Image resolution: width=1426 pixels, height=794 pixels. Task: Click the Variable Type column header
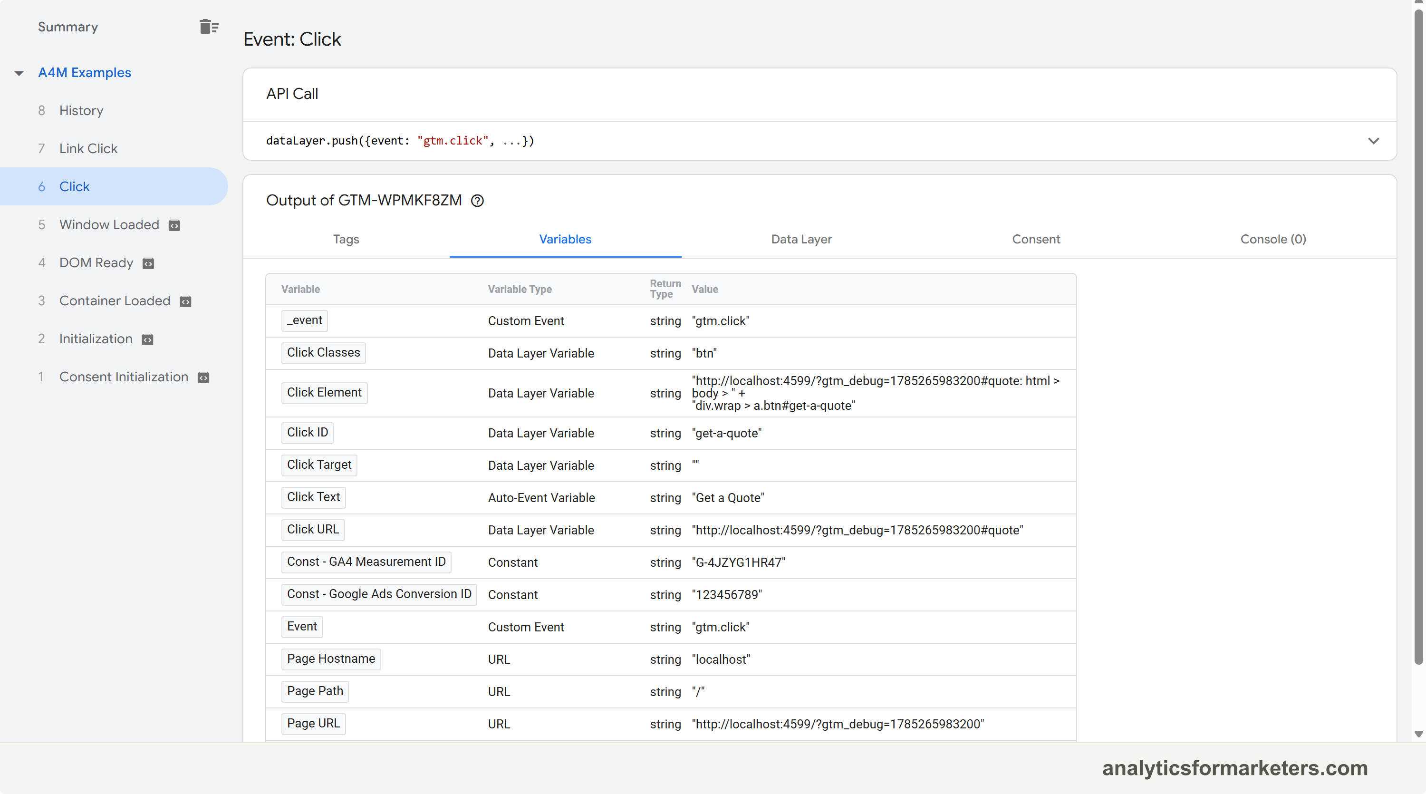click(520, 289)
